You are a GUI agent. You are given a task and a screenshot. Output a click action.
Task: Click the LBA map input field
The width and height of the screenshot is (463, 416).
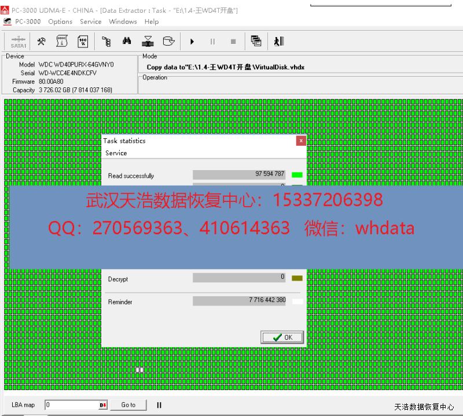coord(71,405)
